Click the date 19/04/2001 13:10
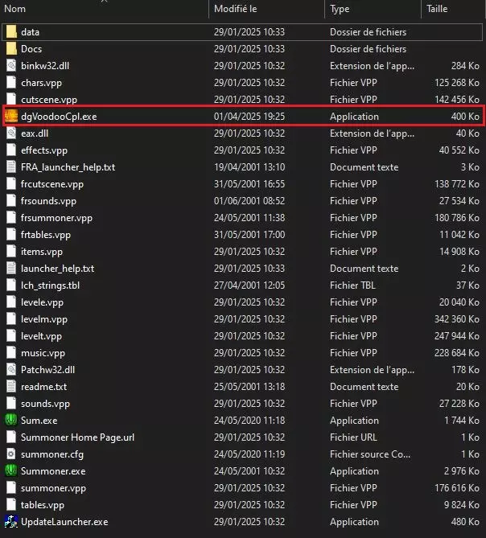 (x=249, y=167)
